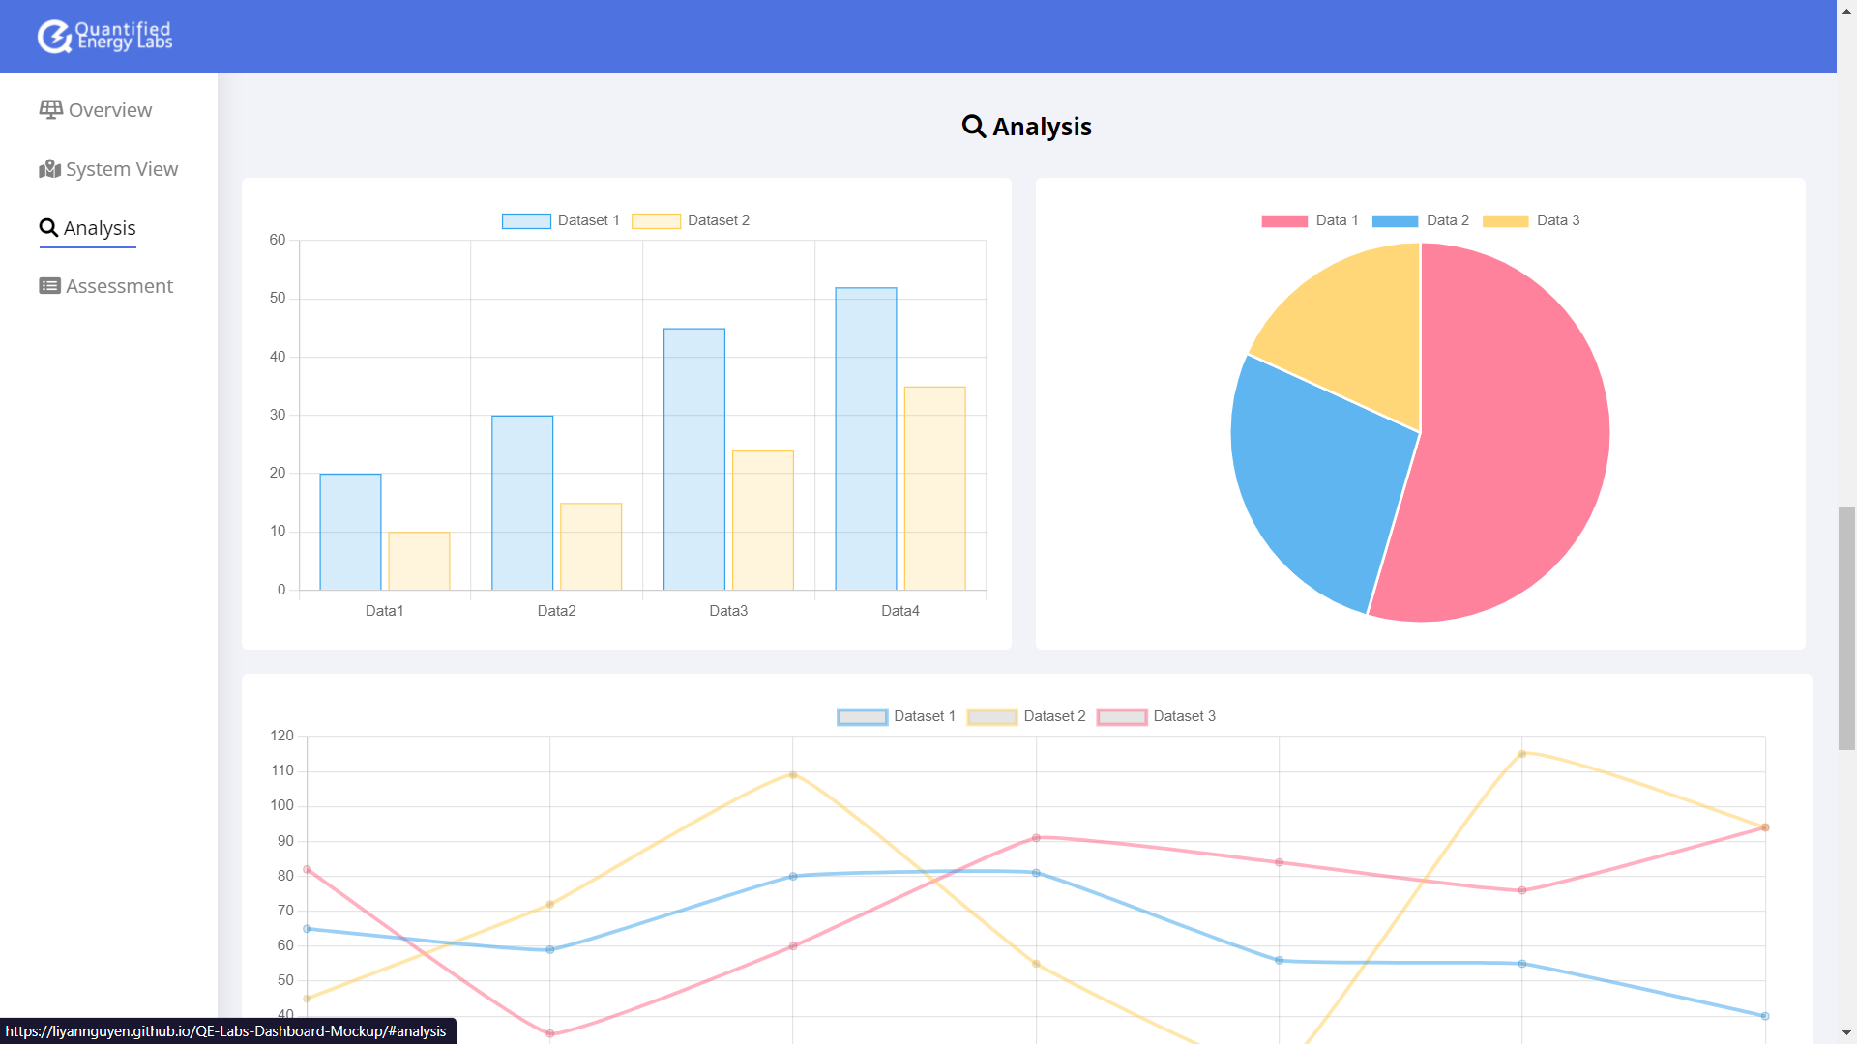Image resolution: width=1857 pixels, height=1044 pixels.
Task: Toggle Dataset 3 in line chart legend
Action: [x=1122, y=716]
